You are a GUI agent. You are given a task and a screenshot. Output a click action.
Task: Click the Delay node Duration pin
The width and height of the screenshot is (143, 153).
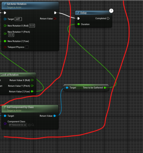79,24
